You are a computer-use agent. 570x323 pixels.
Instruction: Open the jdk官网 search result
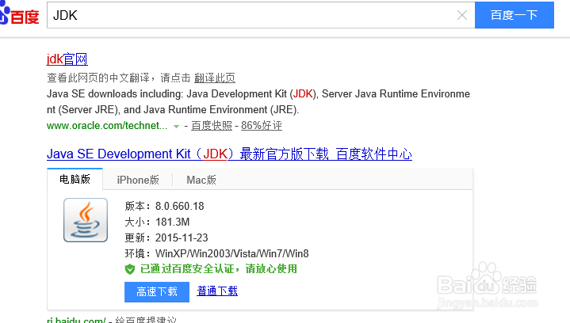click(x=67, y=59)
